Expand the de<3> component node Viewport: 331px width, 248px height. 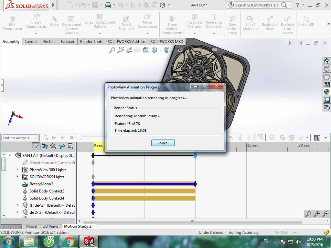coord(17,205)
